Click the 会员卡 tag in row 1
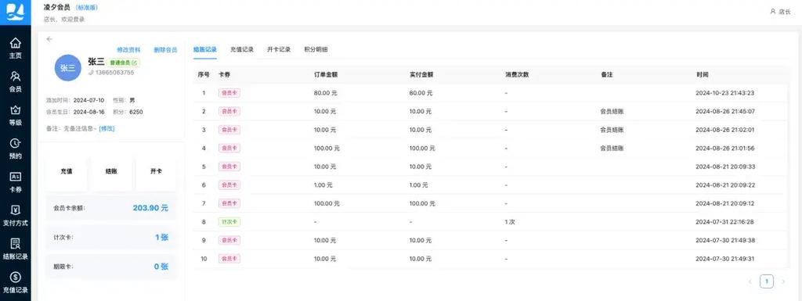802x301 pixels. tap(229, 93)
